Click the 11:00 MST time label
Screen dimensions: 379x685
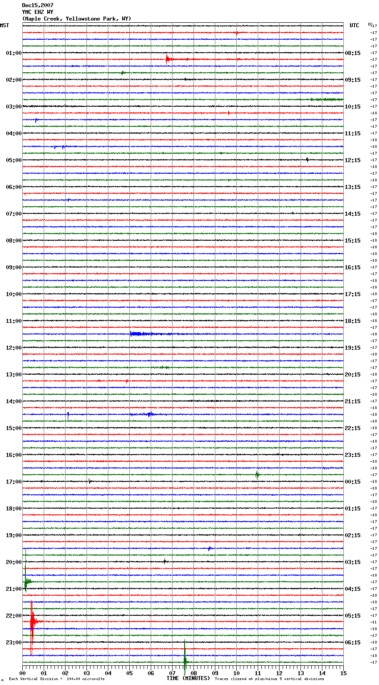[x=14, y=321]
